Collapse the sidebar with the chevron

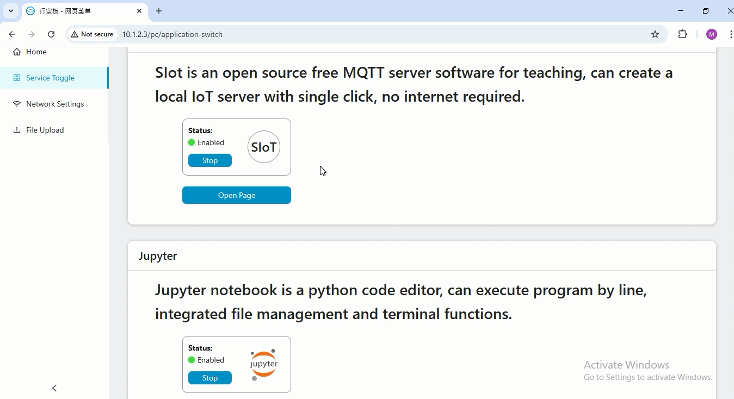(54, 388)
